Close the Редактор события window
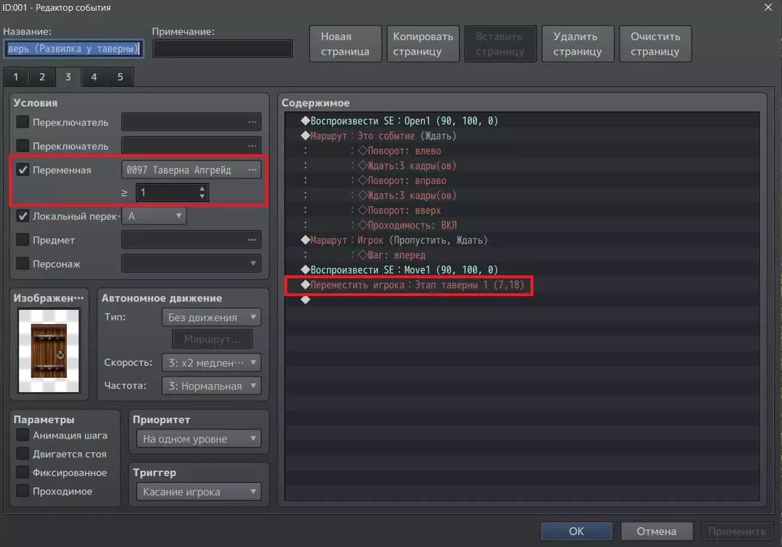782x547 pixels. (768, 8)
